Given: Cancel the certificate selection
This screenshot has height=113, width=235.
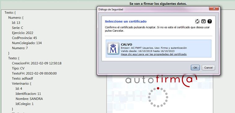Looking at the screenshot, I should (208, 68).
